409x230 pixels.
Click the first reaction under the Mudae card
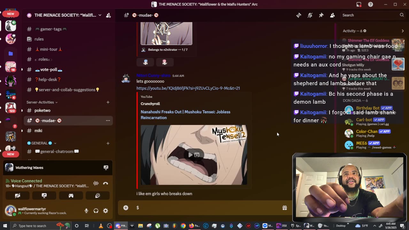coord(145,62)
